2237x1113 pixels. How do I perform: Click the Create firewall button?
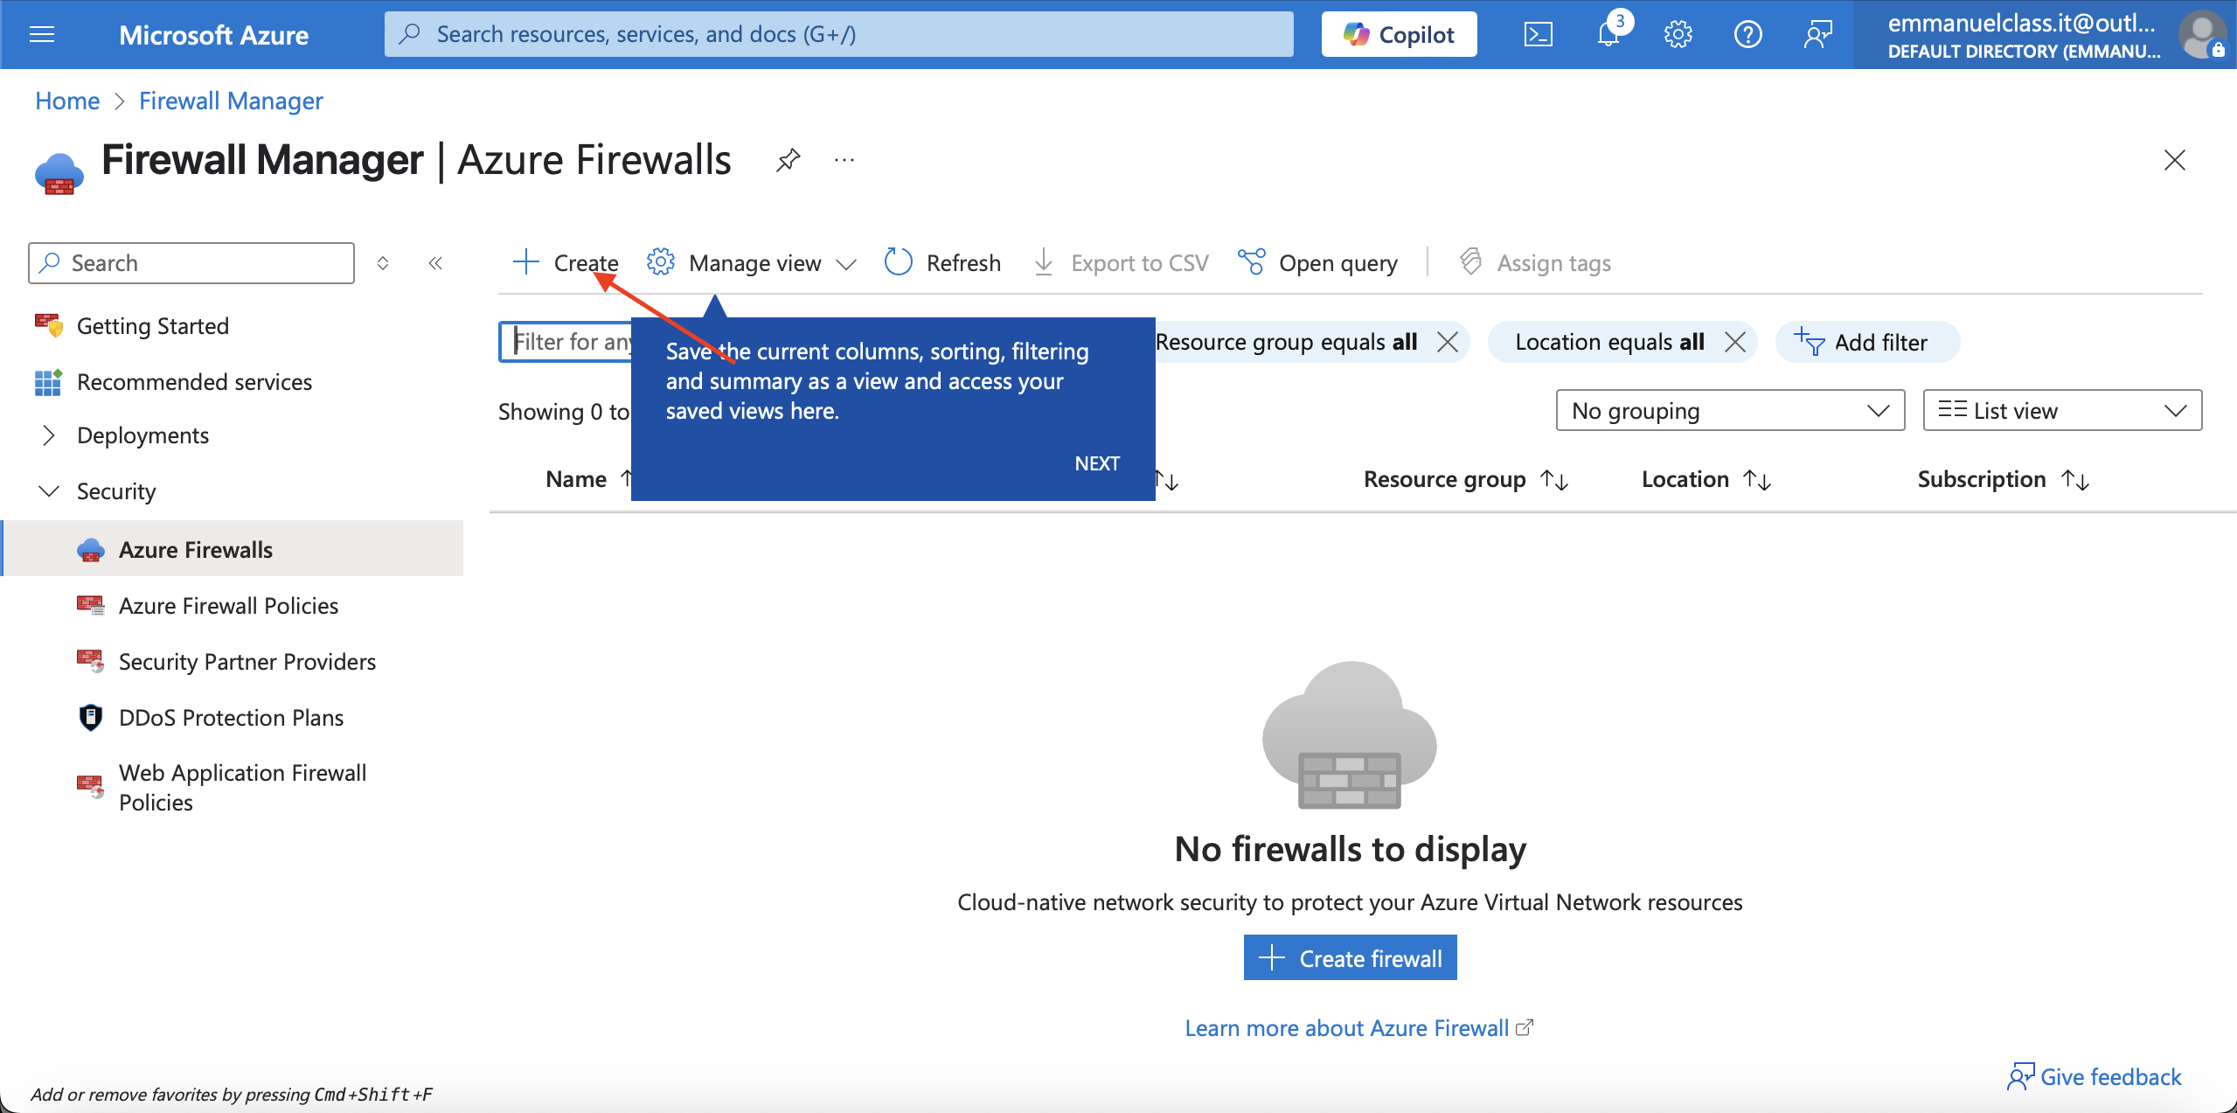(x=1350, y=958)
